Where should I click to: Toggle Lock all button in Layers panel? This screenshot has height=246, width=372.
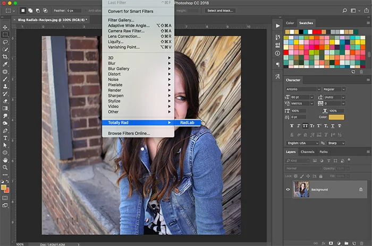(x=321, y=176)
